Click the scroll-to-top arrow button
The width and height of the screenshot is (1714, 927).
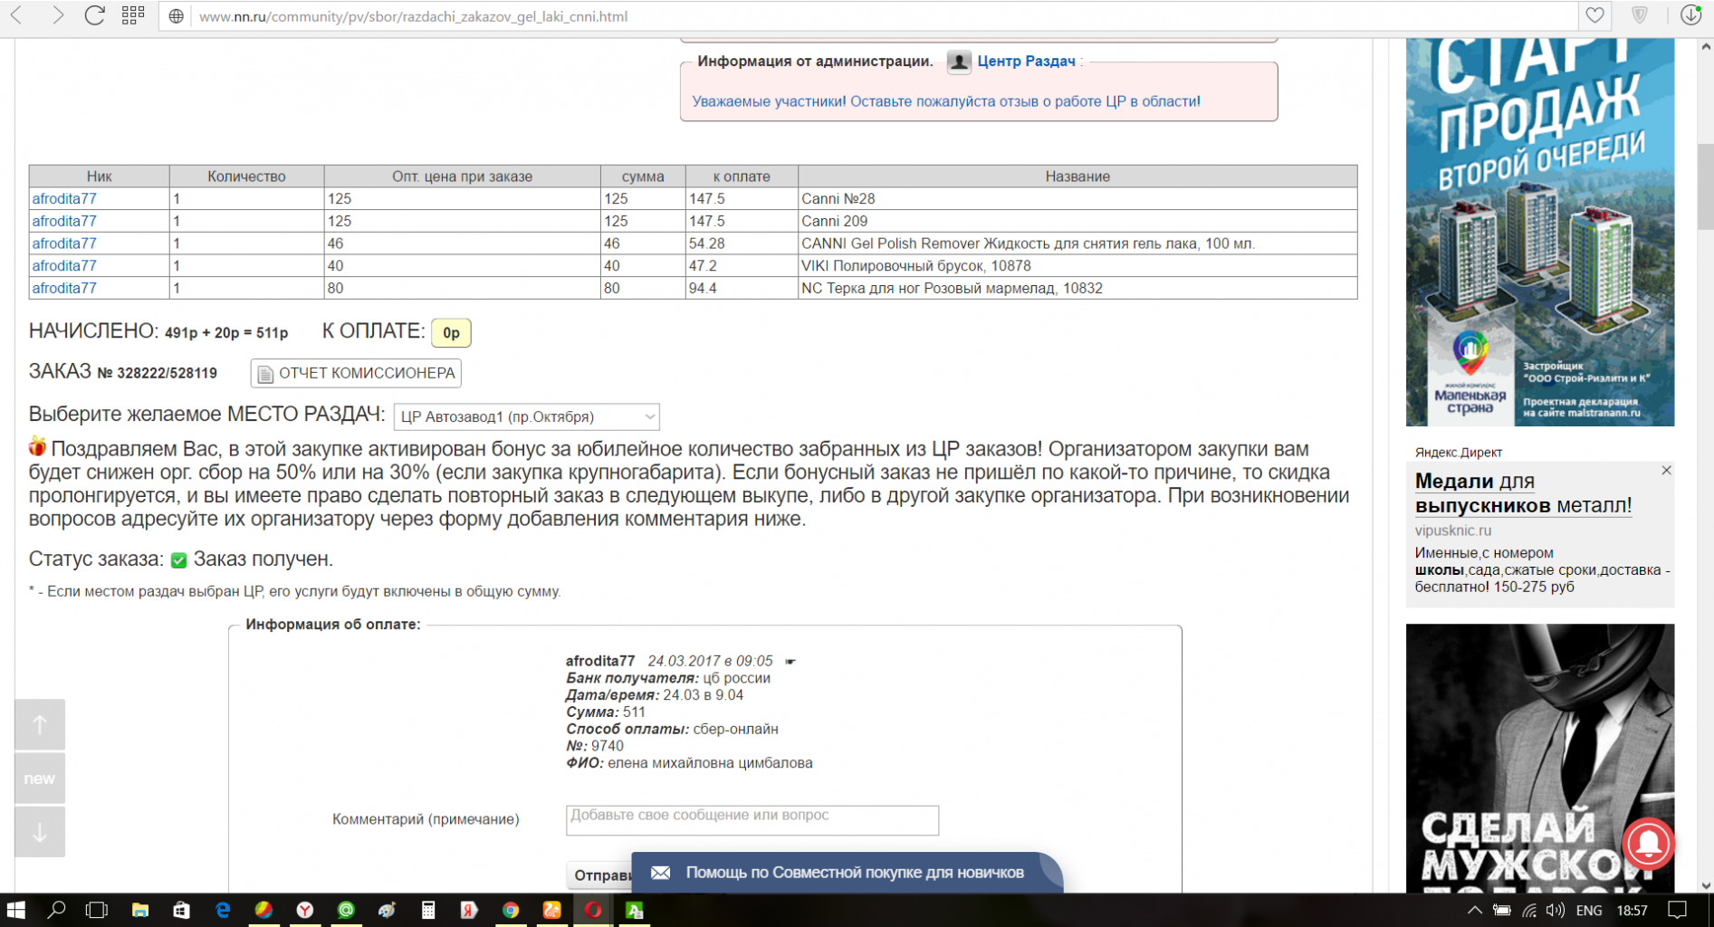pos(40,724)
